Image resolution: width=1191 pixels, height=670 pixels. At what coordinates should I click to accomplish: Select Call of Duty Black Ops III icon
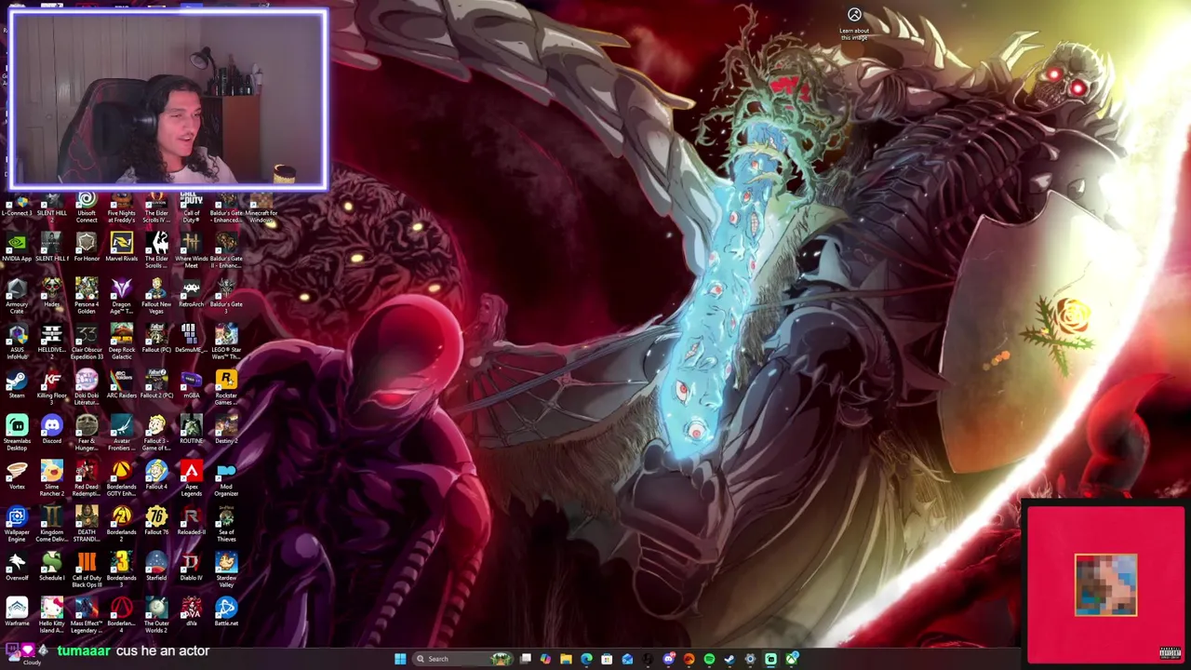[87, 569]
